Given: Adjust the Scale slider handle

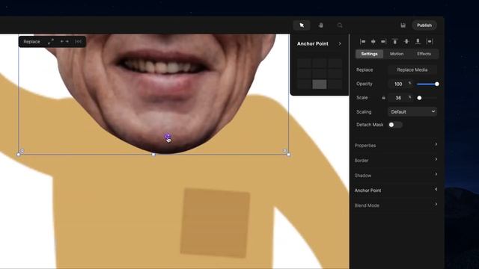Looking at the screenshot, I should [x=419, y=98].
